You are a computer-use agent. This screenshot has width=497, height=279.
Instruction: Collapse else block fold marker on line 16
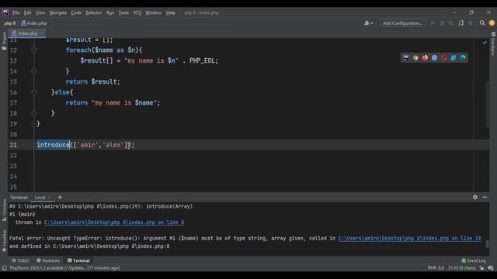tap(34, 92)
